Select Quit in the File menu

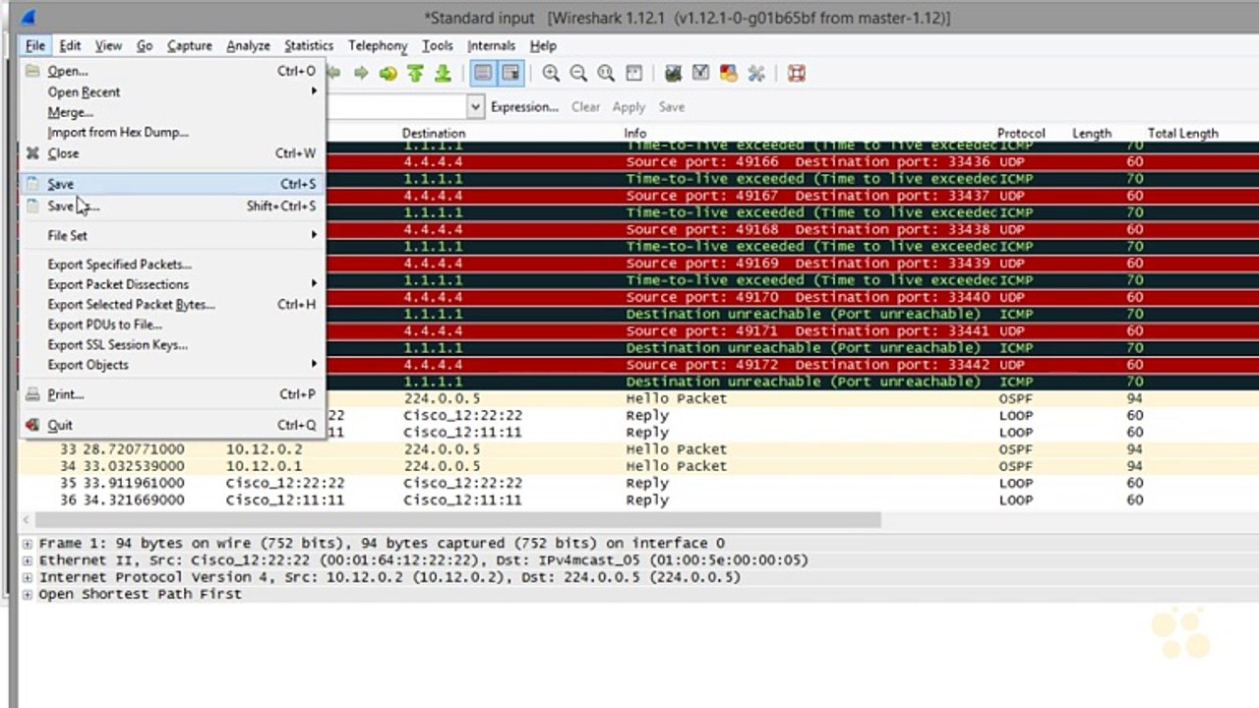(x=171, y=425)
